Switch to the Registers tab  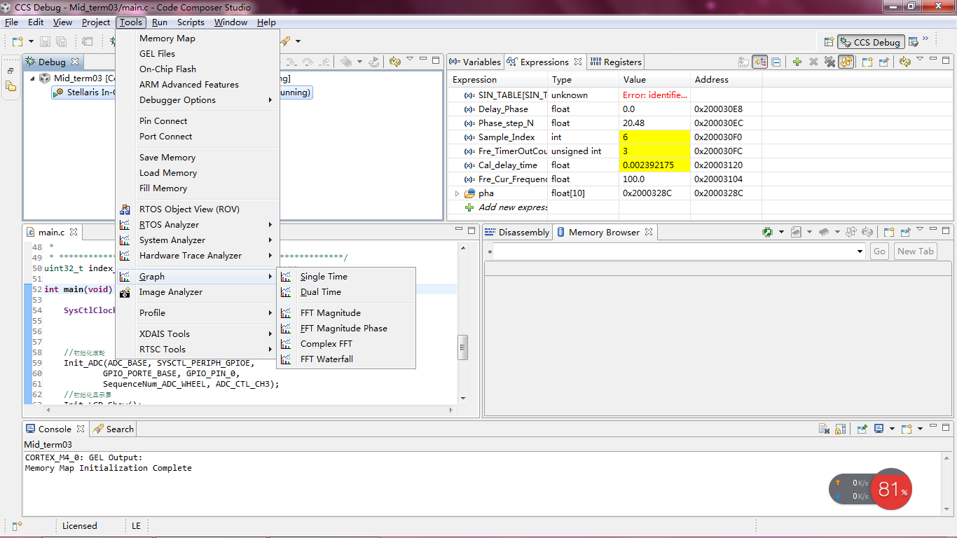click(617, 62)
